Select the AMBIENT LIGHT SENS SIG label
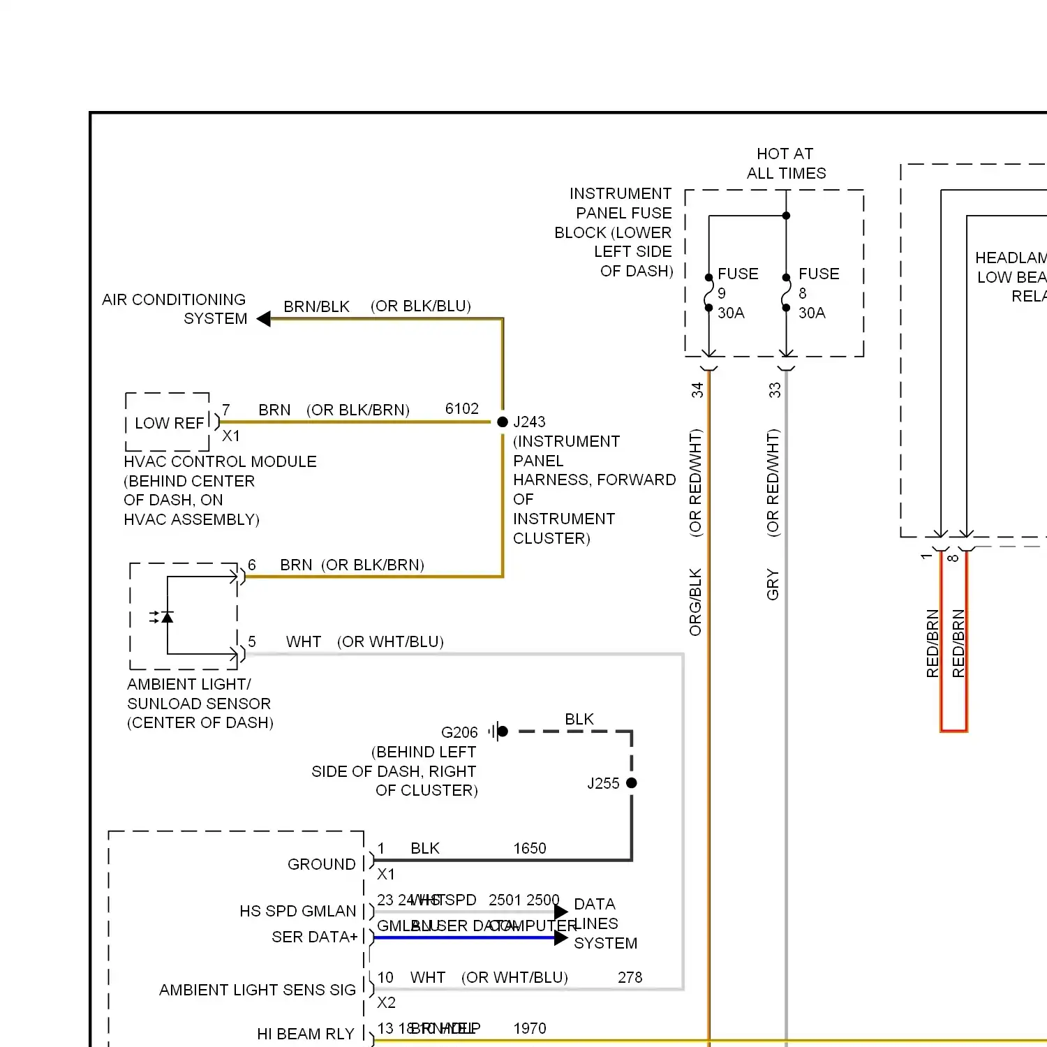 point(258,990)
